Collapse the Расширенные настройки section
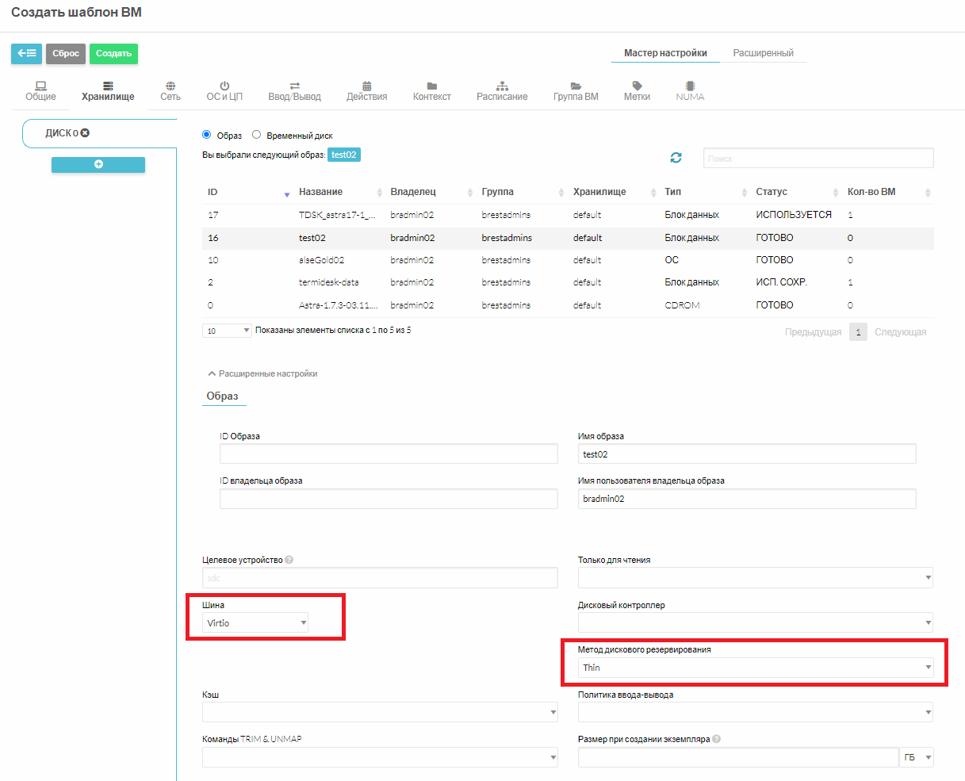This screenshot has height=781, width=965. [262, 373]
